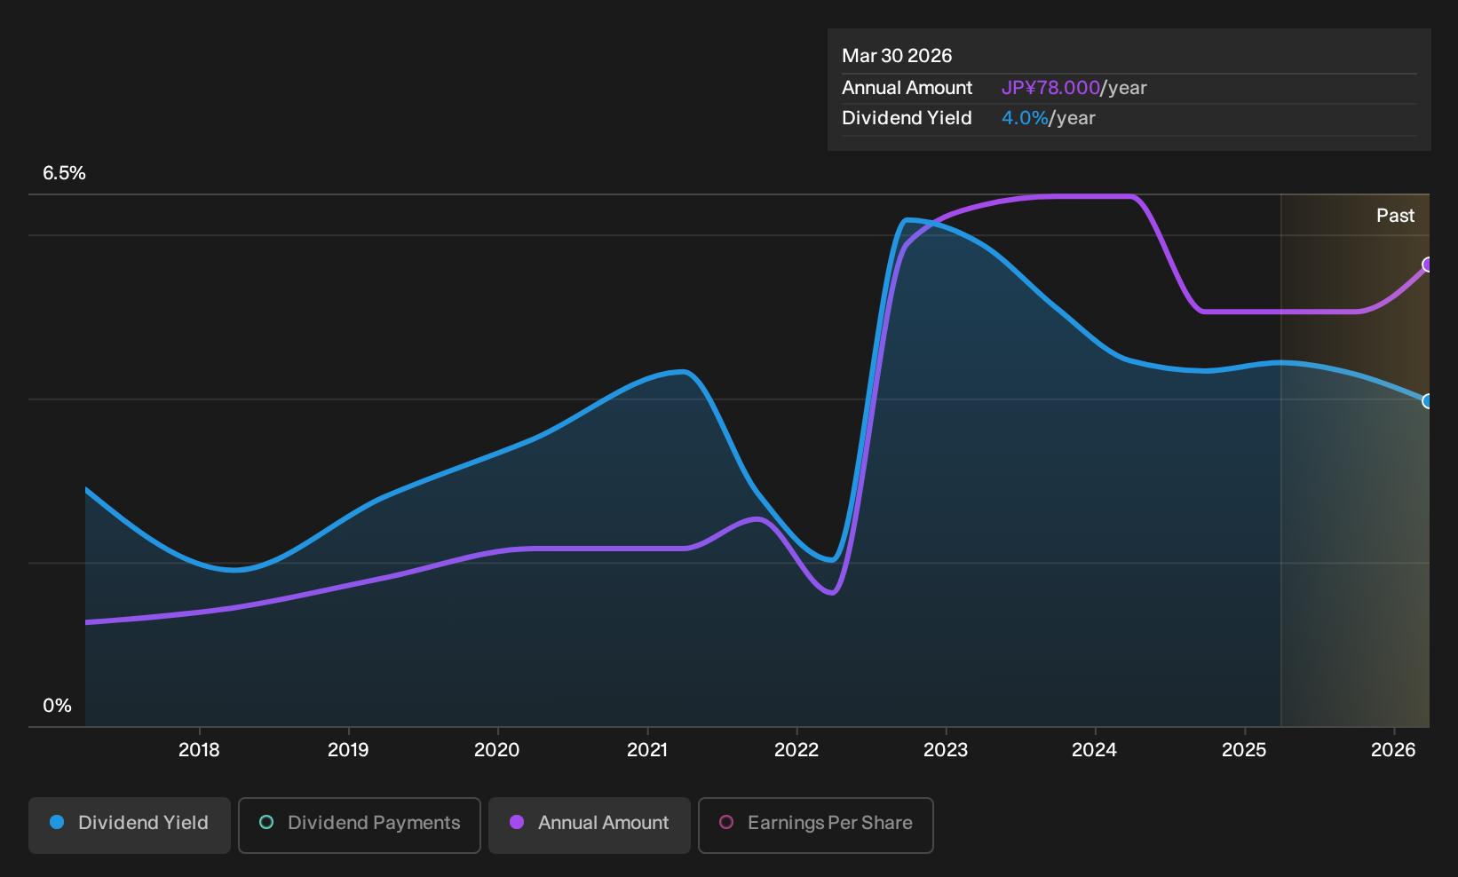The image size is (1458, 877).
Task: Click the purple endpoint marker on chart
Action: click(1428, 265)
